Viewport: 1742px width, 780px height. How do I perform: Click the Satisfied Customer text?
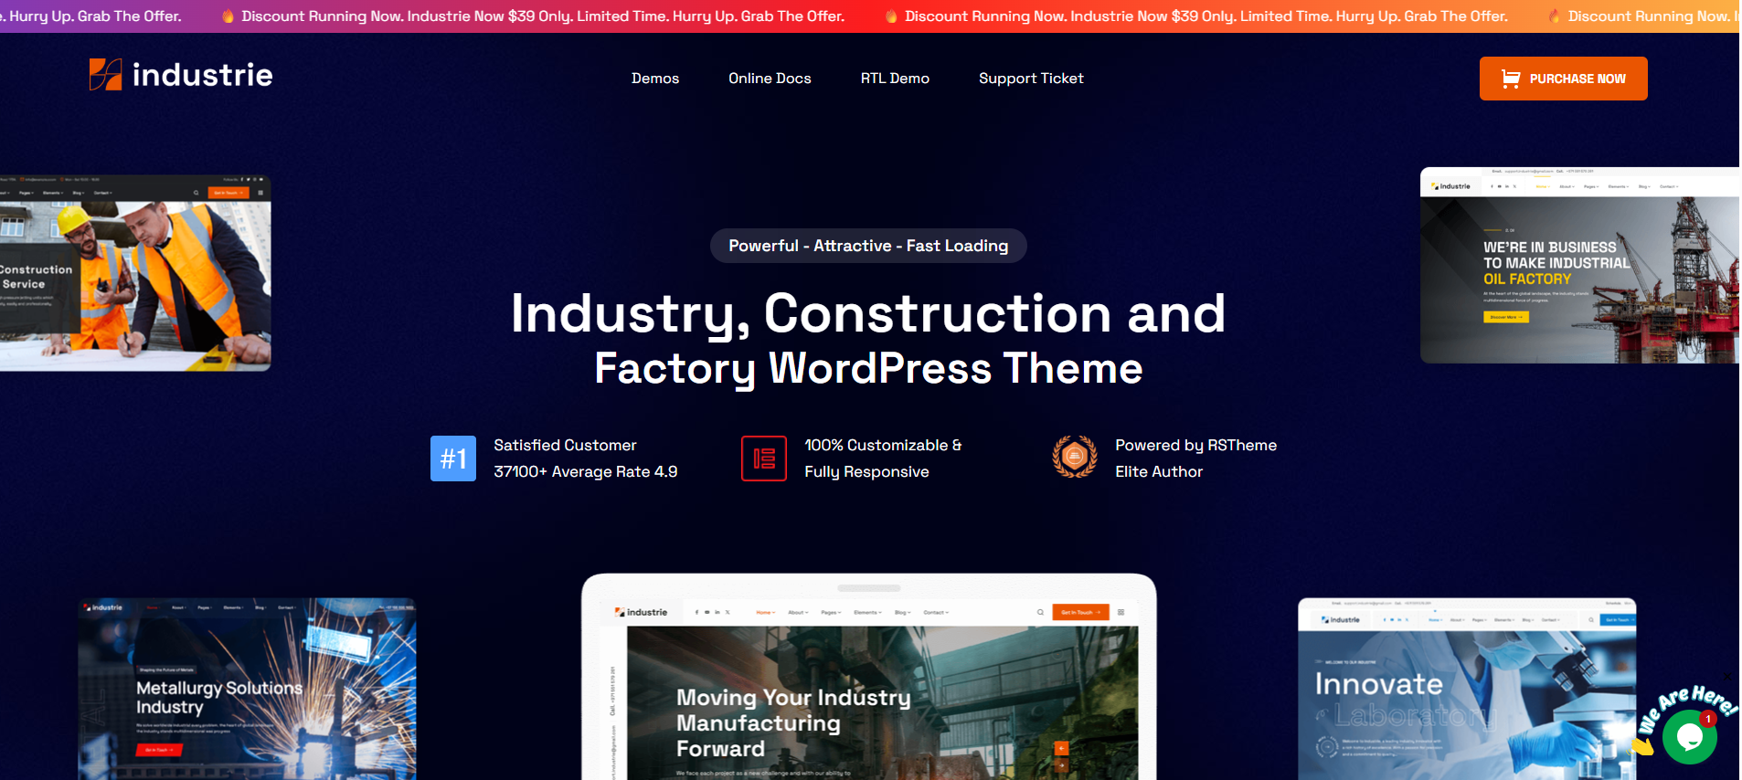click(565, 445)
